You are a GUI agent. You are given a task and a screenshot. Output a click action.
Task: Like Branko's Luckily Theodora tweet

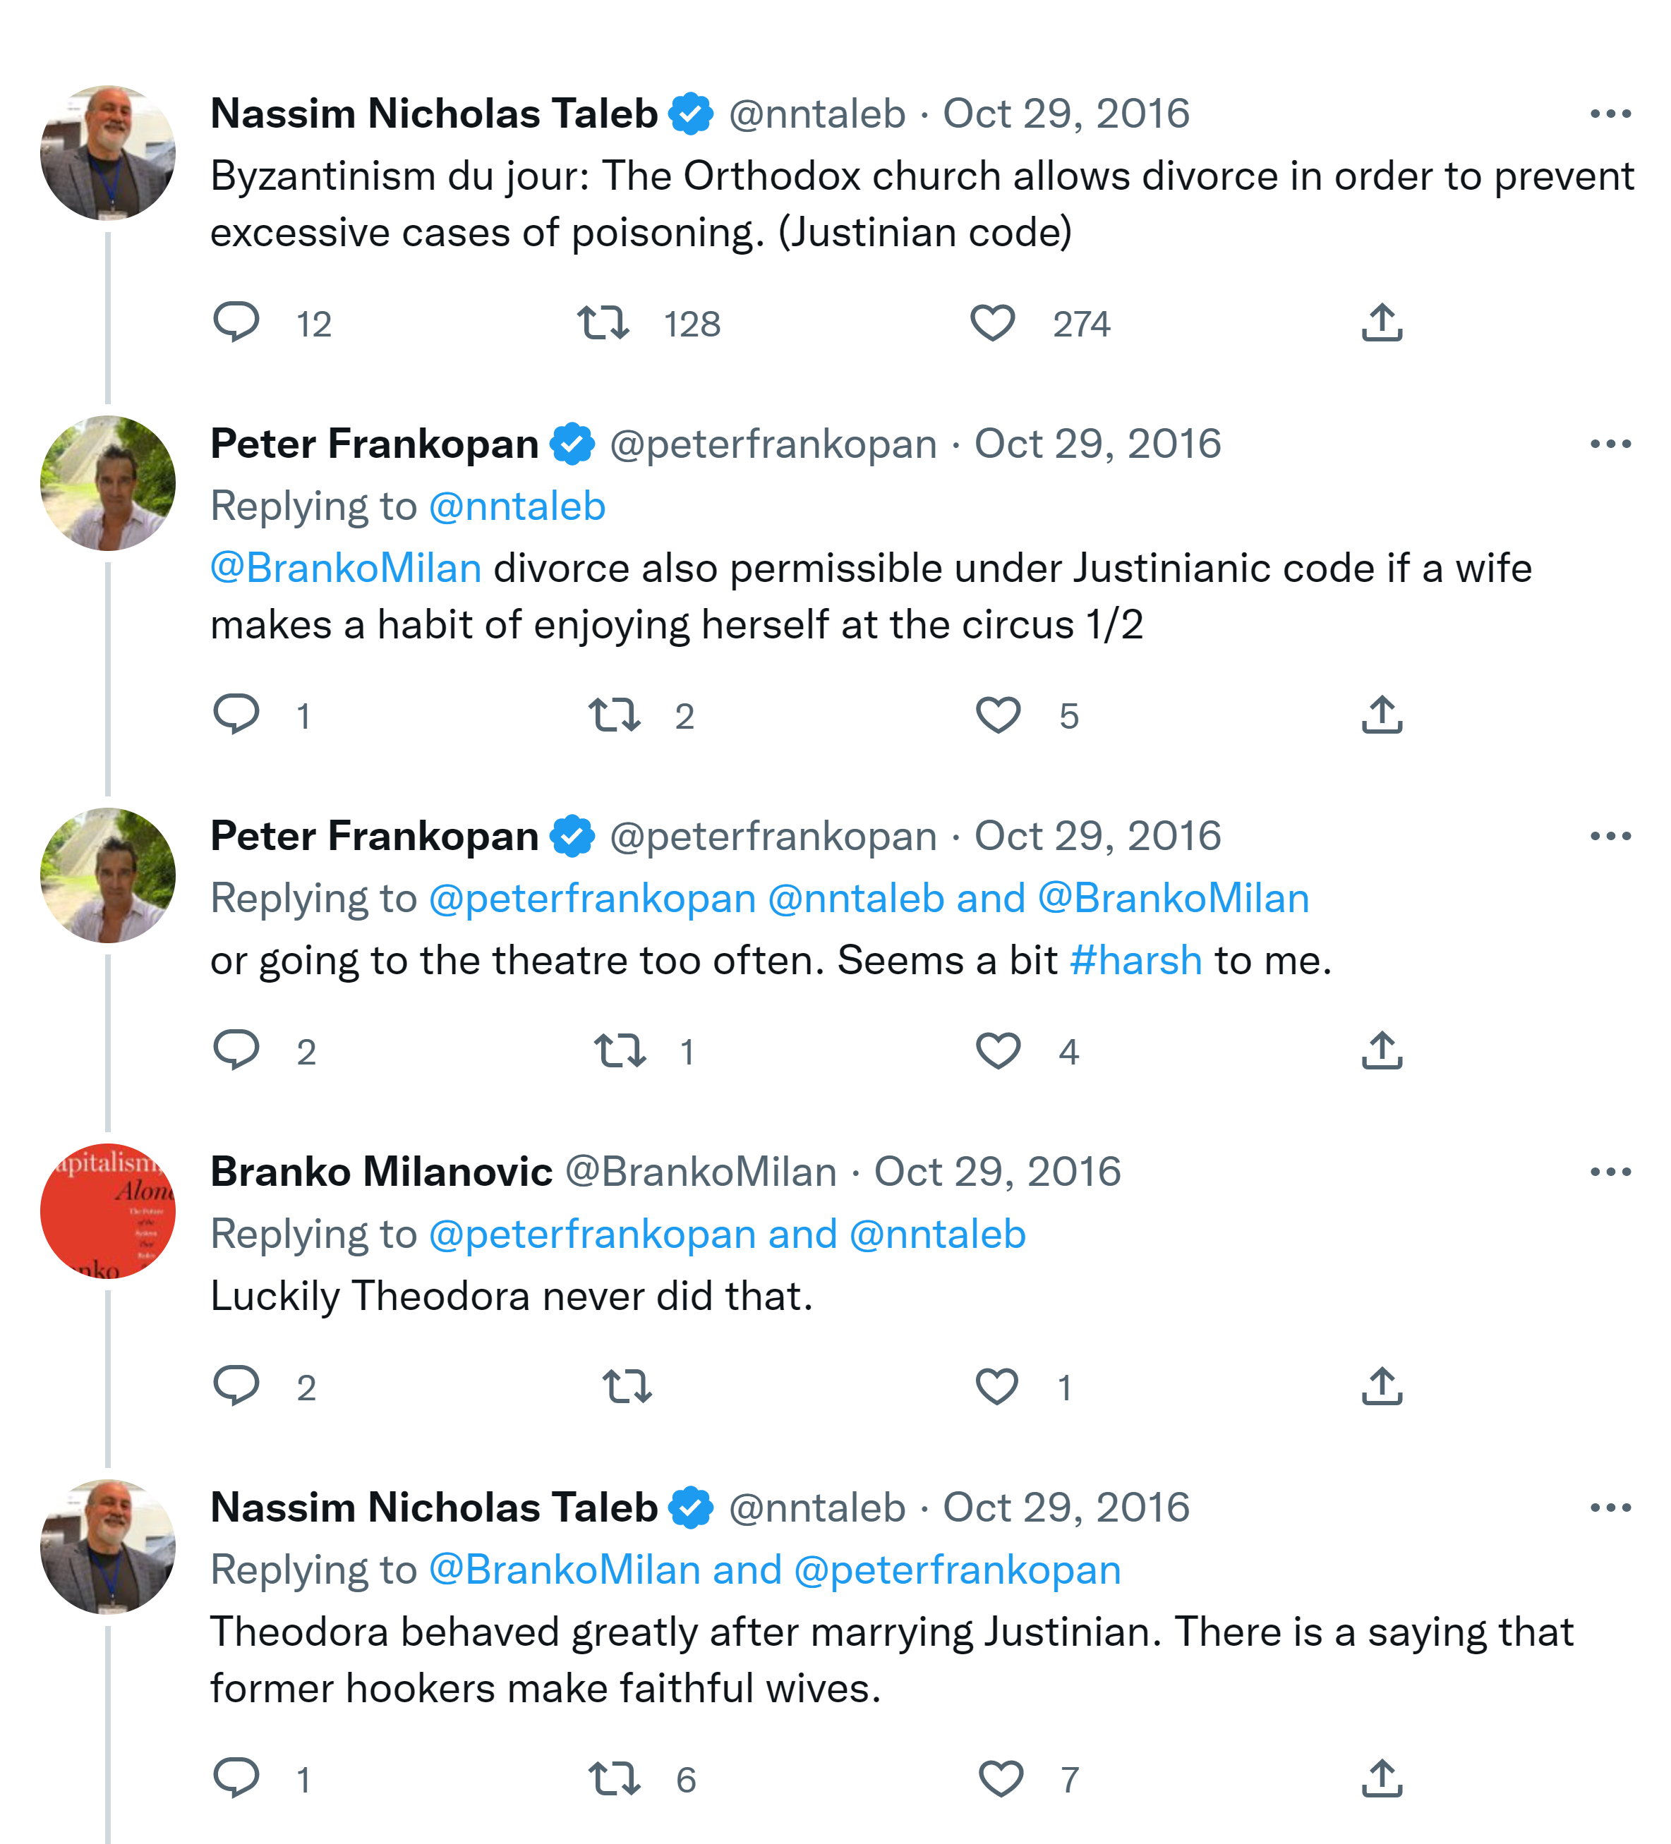click(996, 1387)
